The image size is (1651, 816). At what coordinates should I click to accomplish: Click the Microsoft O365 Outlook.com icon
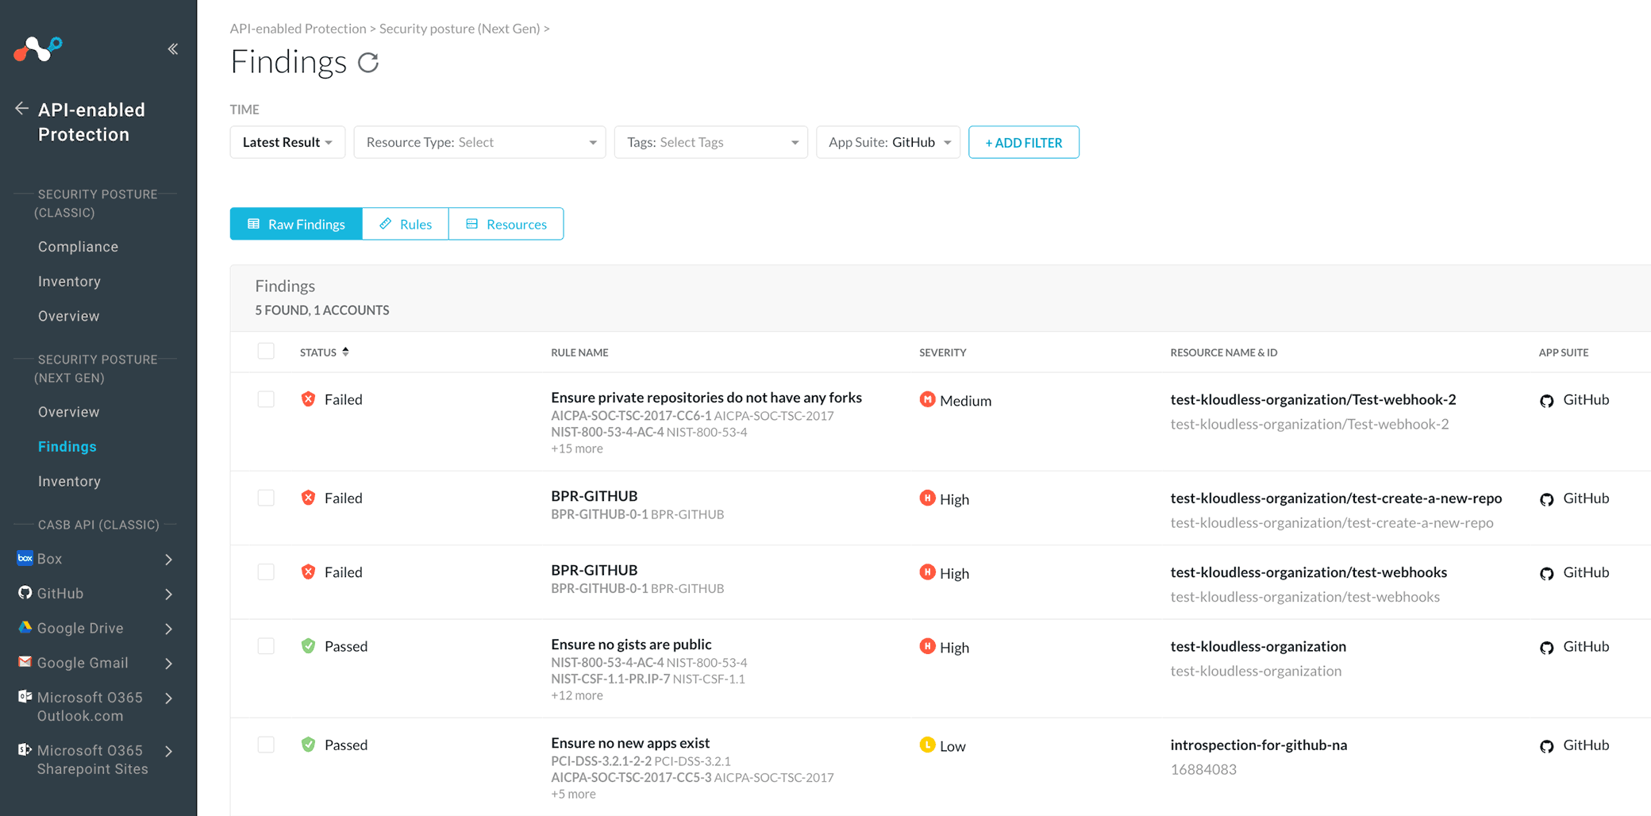(25, 697)
